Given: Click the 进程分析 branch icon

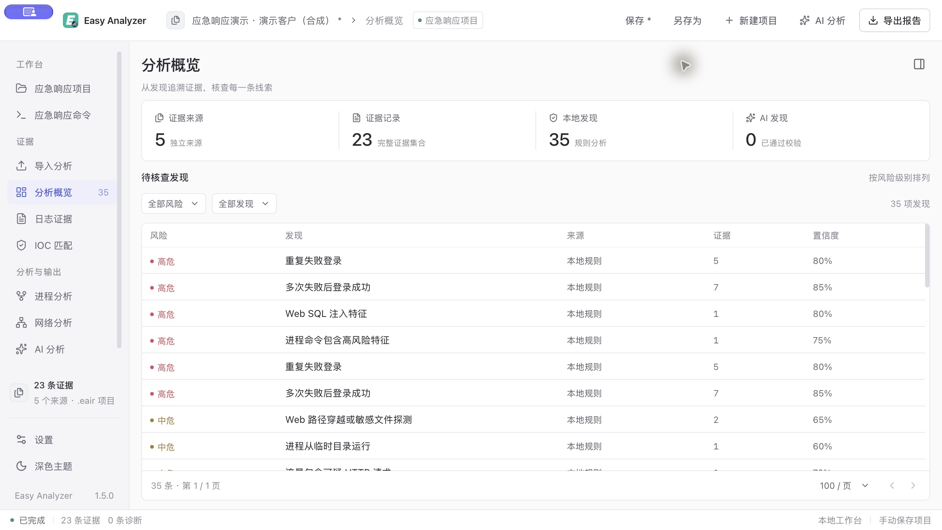Looking at the screenshot, I should (x=21, y=296).
